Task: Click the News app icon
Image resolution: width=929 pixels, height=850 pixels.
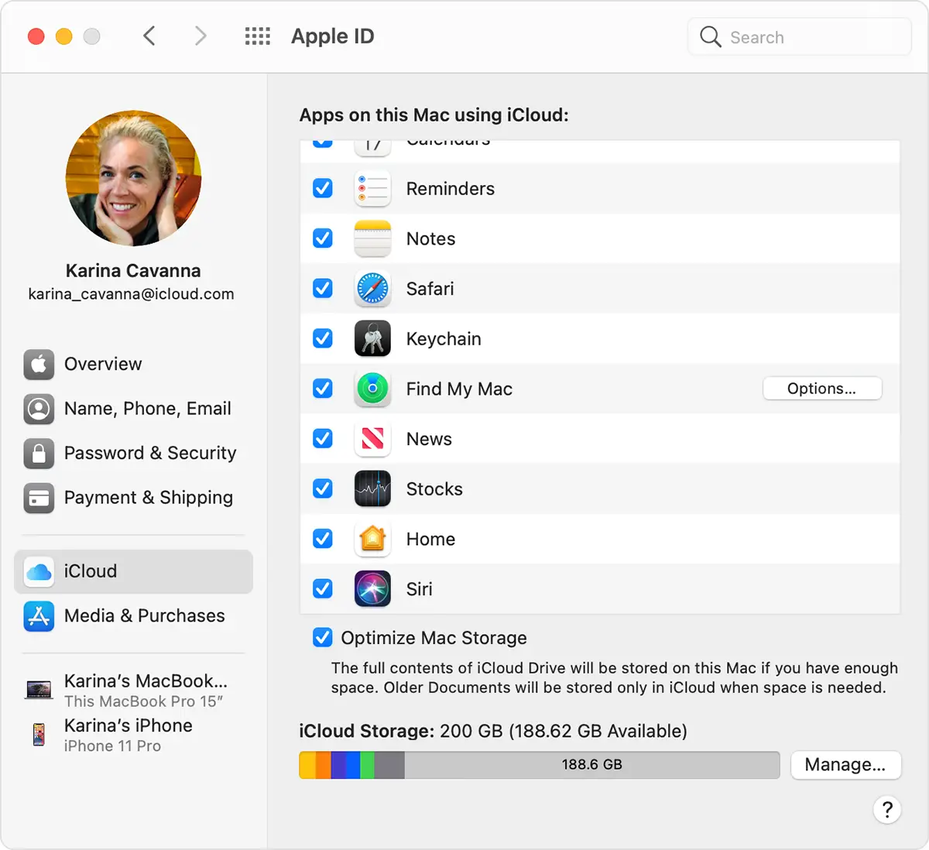Action: (372, 439)
